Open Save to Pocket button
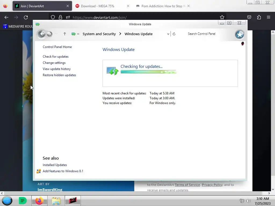275x206 pixels. click(249, 17)
